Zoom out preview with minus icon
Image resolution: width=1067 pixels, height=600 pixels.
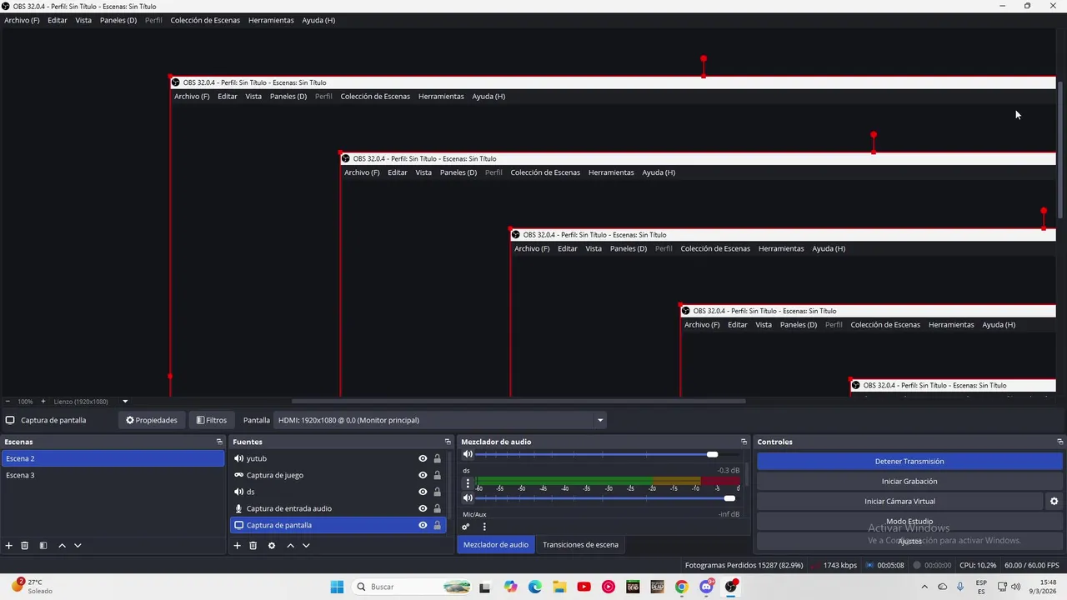pyautogui.click(x=8, y=402)
